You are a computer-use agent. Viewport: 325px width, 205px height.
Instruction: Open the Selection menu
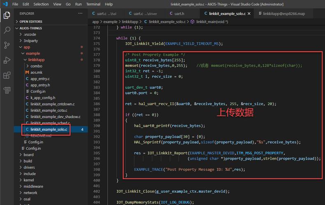(x=41, y=4)
